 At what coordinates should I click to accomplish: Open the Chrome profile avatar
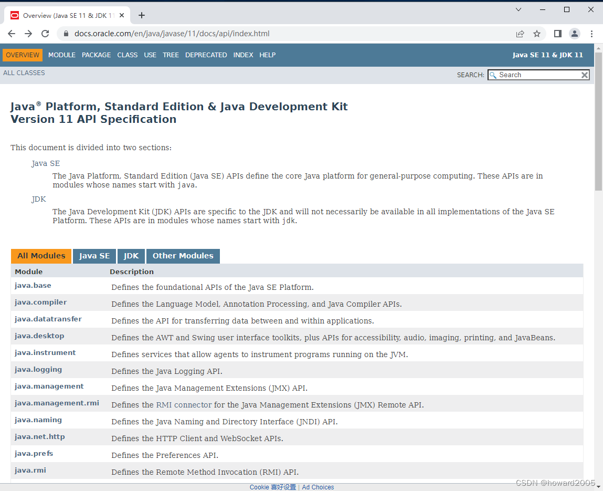coord(575,34)
